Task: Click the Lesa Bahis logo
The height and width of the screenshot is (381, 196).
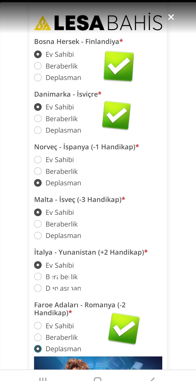Action: click(x=98, y=22)
